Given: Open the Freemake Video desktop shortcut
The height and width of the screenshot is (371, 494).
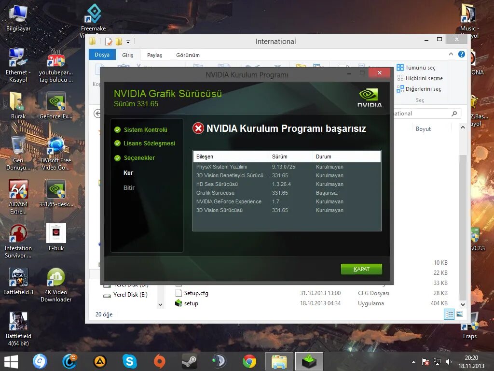Looking at the screenshot, I should (93, 18).
